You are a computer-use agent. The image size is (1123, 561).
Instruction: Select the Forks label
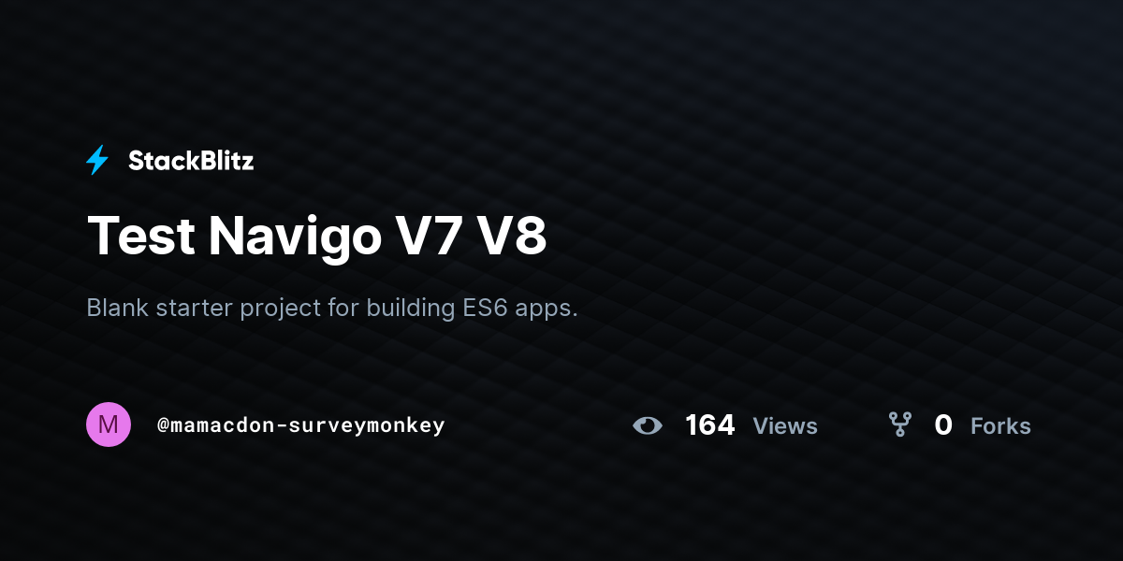tap(1000, 426)
